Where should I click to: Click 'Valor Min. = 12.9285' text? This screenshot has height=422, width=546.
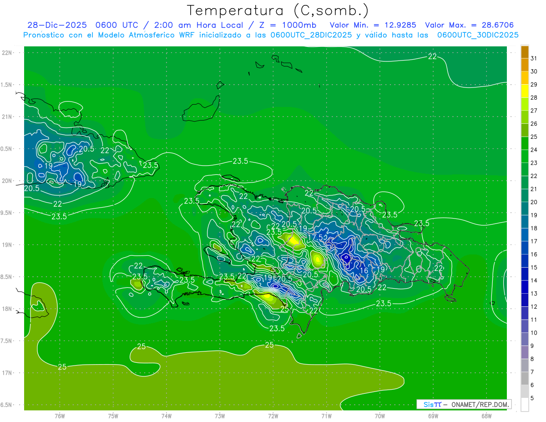pyautogui.click(x=373, y=25)
